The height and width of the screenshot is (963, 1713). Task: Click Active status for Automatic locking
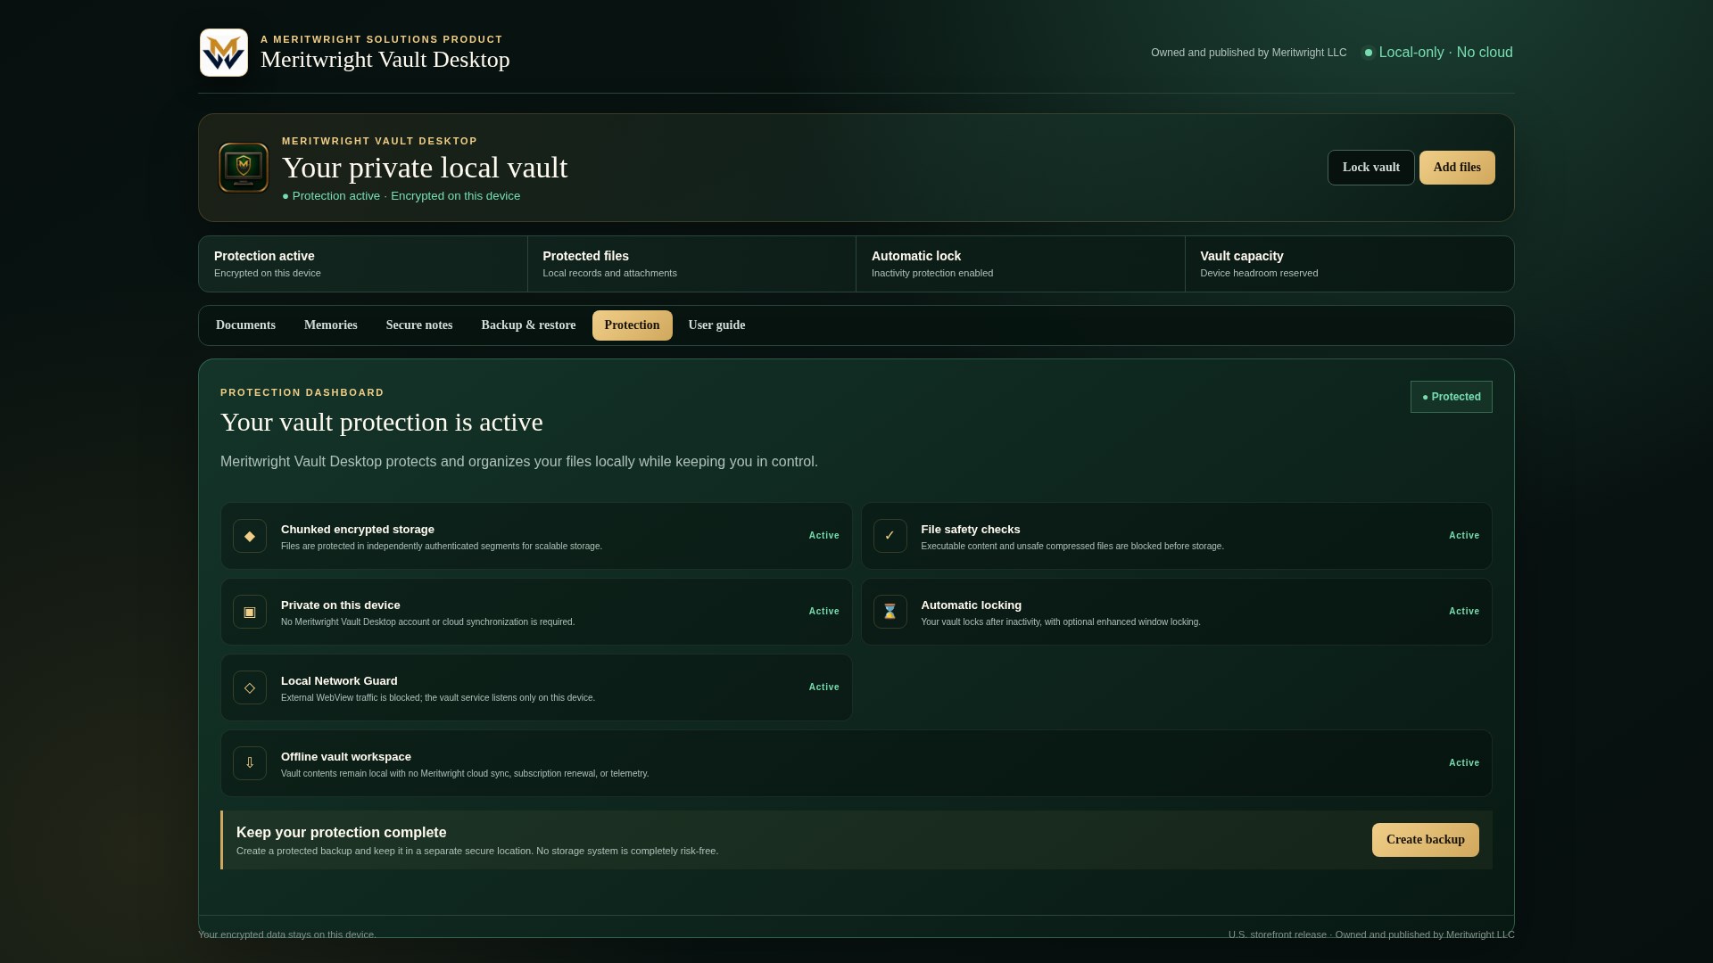tap(1464, 612)
